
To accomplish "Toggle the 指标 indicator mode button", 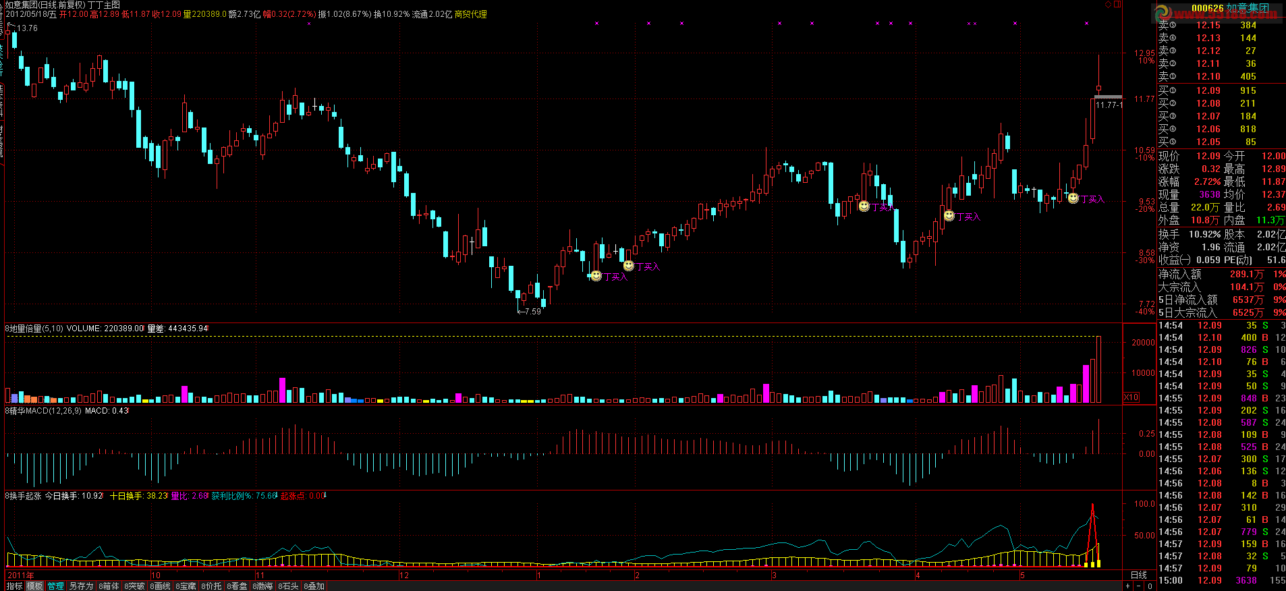I will pyautogui.click(x=14, y=586).
